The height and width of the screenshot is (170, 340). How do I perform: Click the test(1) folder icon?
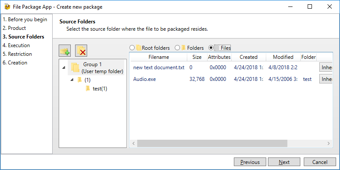coord(88,89)
